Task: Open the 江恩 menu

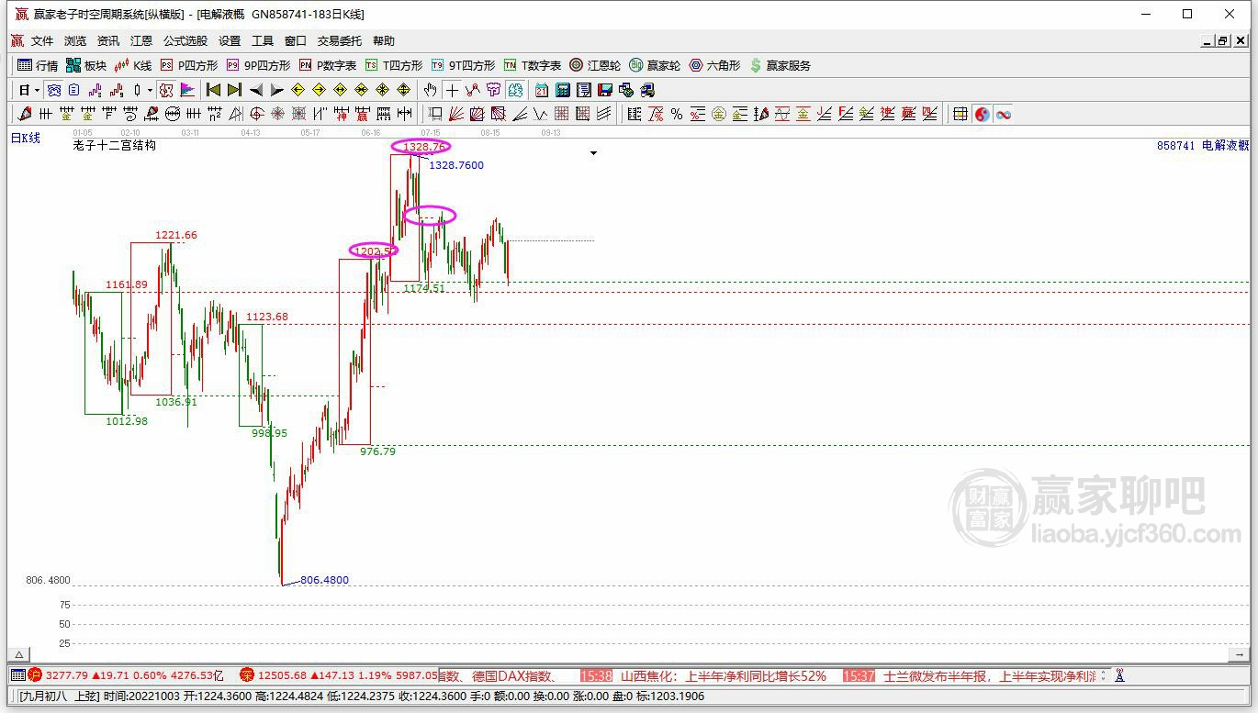Action: coord(141,41)
